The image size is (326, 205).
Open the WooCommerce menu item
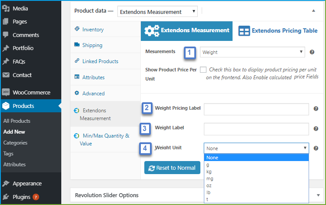click(x=31, y=92)
